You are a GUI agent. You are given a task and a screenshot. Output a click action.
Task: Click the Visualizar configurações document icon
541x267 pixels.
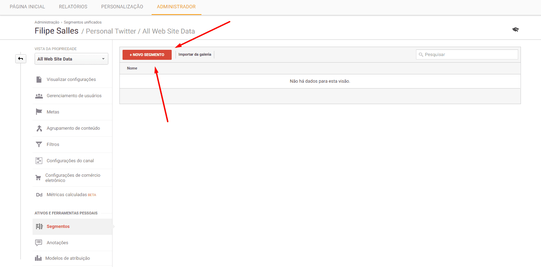(x=39, y=80)
